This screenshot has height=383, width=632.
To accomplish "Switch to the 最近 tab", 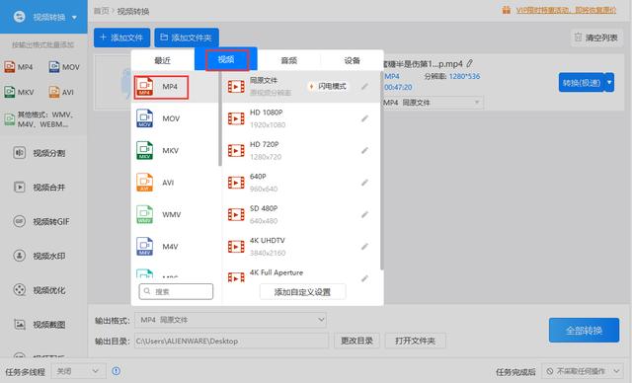I will coord(163,60).
